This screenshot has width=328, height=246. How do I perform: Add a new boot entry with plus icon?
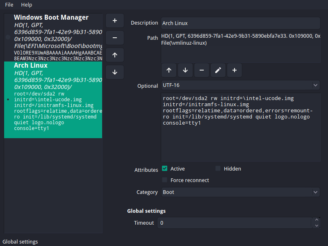115,20
